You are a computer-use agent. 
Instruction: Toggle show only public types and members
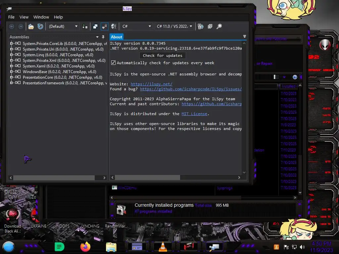95,26
